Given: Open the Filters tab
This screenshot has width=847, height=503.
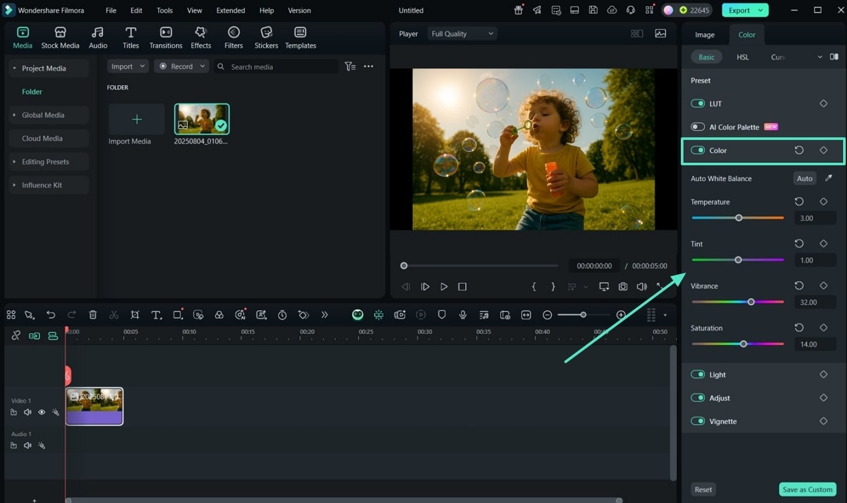Looking at the screenshot, I should tap(233, 38).
